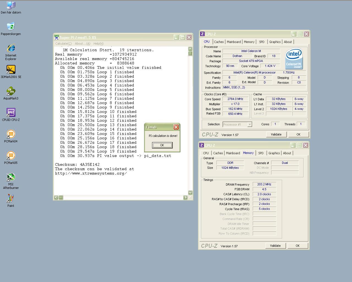Click OK in top CPU-Z window
352x282 pixels.
(298, 134)
